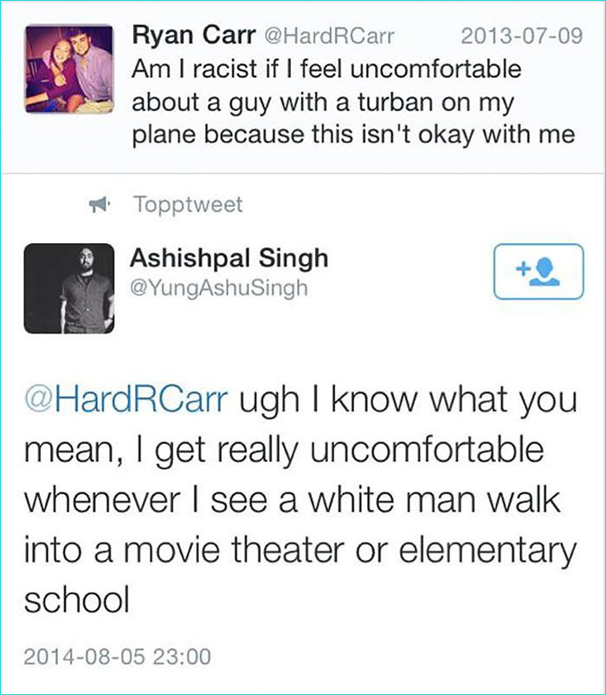Viewport: 606px width, 695px height.
Task: Click the reply line 'mean, I get really uncomfortable'
Action: [x=283, y=451]
